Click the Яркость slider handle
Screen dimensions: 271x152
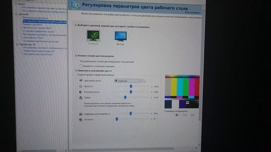(x=131, y=86)
